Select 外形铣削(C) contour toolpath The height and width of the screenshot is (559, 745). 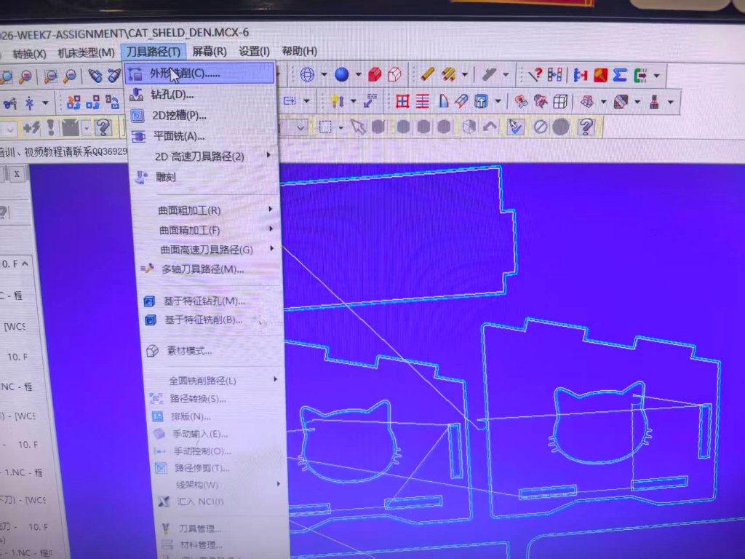[199, 74]
